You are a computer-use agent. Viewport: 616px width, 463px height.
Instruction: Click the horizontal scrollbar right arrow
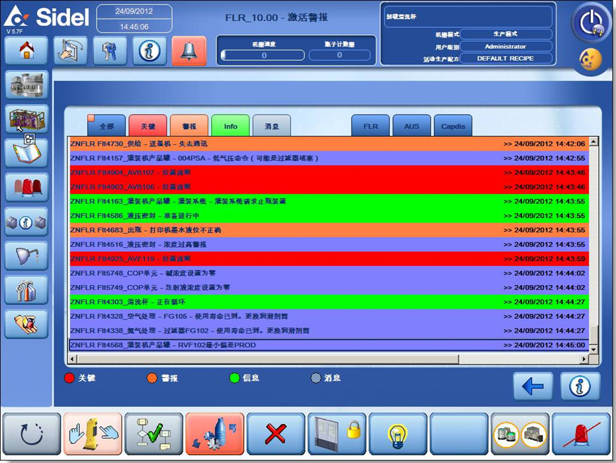click(x=584, y=359)
